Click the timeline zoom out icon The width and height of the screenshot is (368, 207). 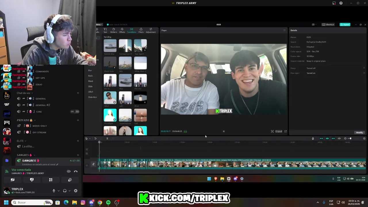point(345,139)
